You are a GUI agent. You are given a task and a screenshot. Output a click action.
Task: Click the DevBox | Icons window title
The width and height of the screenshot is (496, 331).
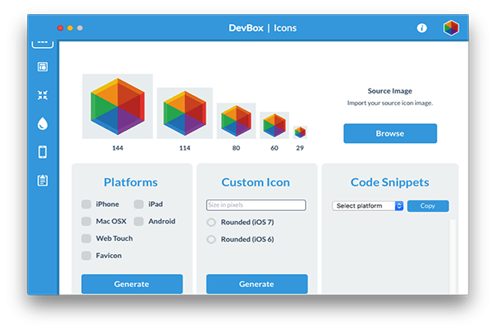click(x=263, y=28)
